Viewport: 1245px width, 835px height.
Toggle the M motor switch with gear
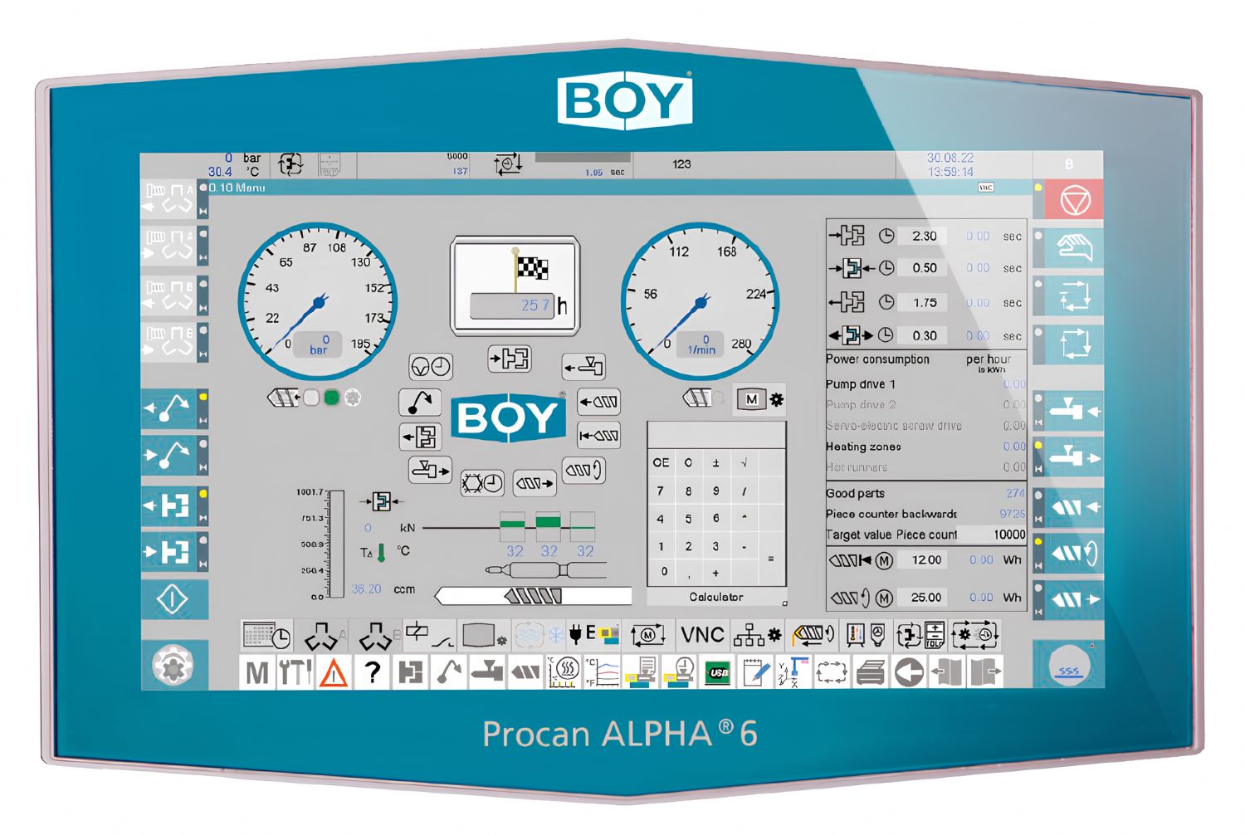pyautogui.click(x=761, y=399)
